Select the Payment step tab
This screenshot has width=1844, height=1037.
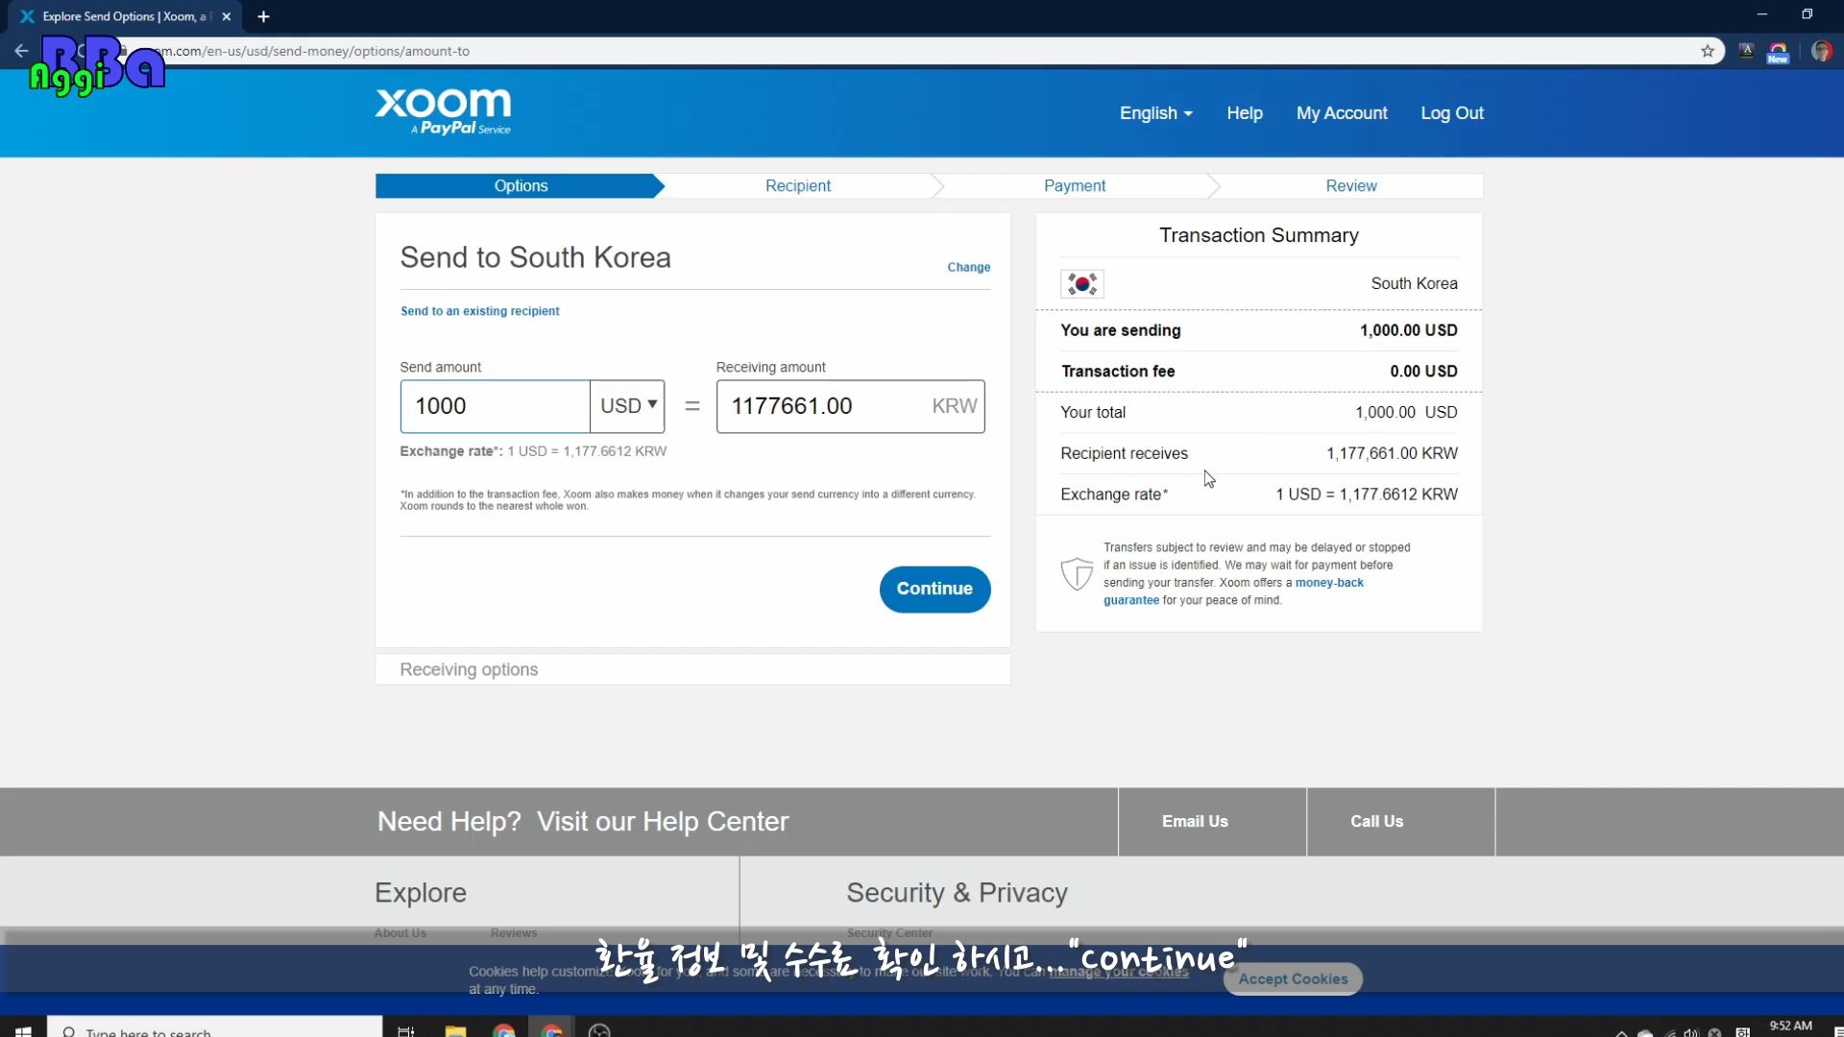[1074, 185]
